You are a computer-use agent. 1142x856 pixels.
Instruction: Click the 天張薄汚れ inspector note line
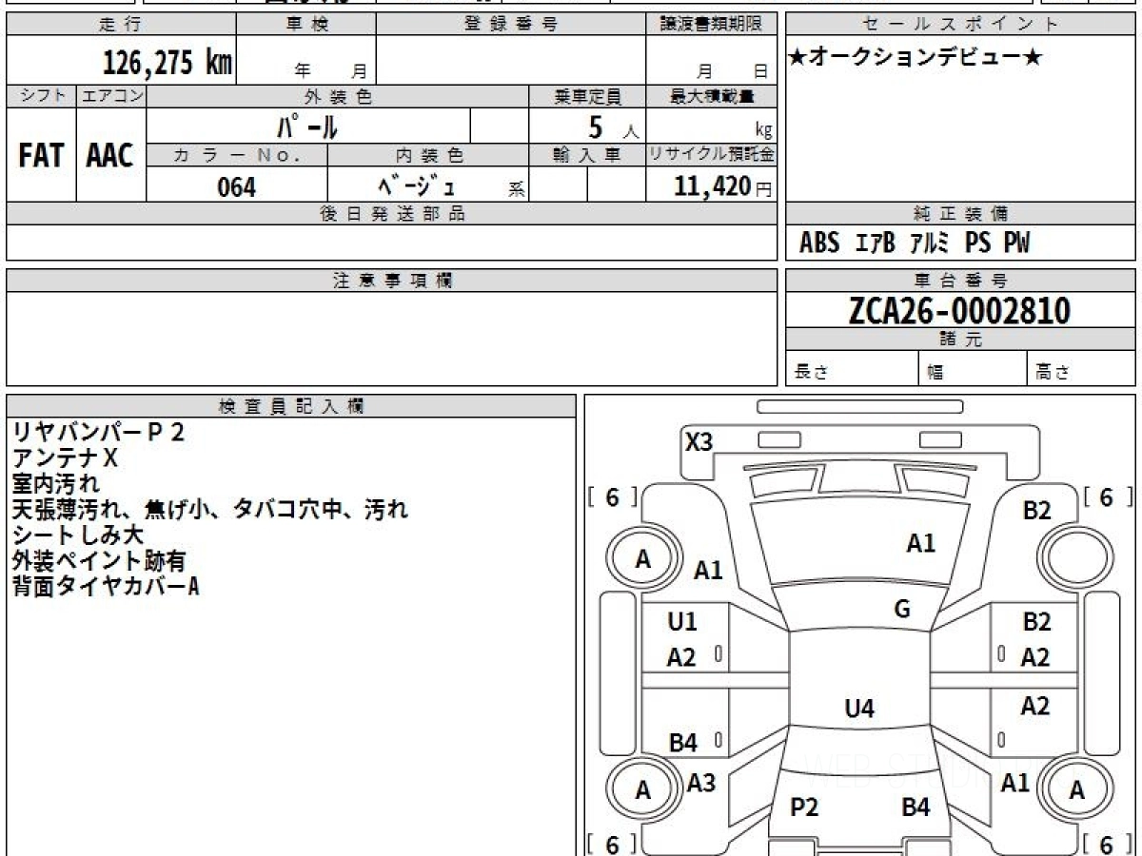pos(209,509)
